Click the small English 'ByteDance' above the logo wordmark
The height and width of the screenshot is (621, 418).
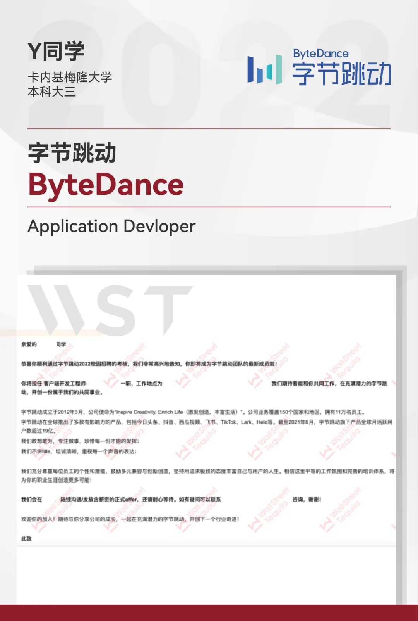[x=321, y=54]
